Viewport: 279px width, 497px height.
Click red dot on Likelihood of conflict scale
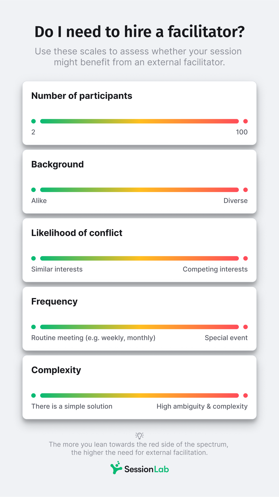coord(246,258)
